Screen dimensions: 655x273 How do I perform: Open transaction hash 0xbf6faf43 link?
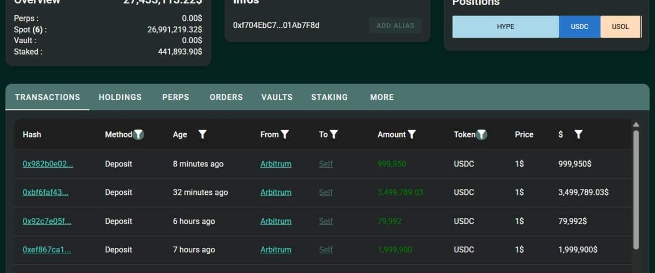point(45,192)
